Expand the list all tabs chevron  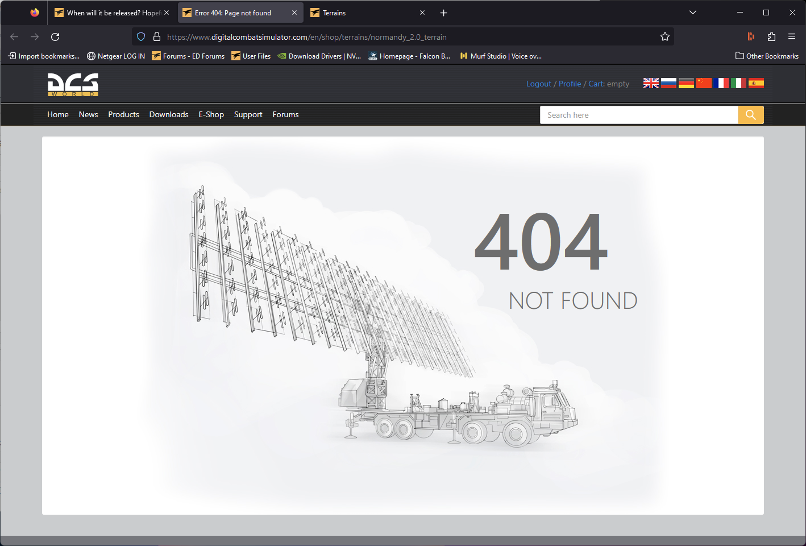point(693,13)
